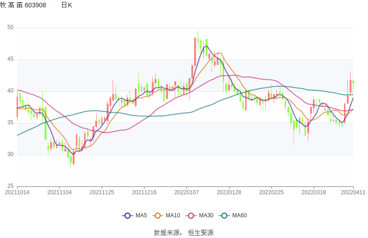Toggle the MA5 legend marker
The image size is (368, 238).
[127, 215]
